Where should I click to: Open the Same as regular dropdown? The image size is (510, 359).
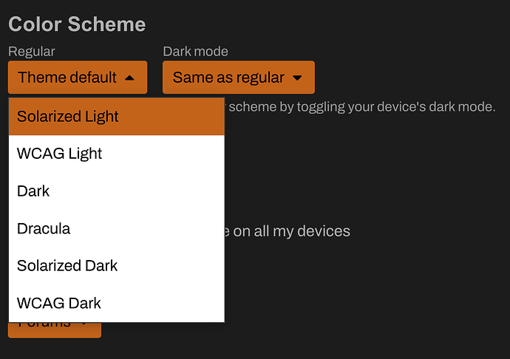(238, 78)
